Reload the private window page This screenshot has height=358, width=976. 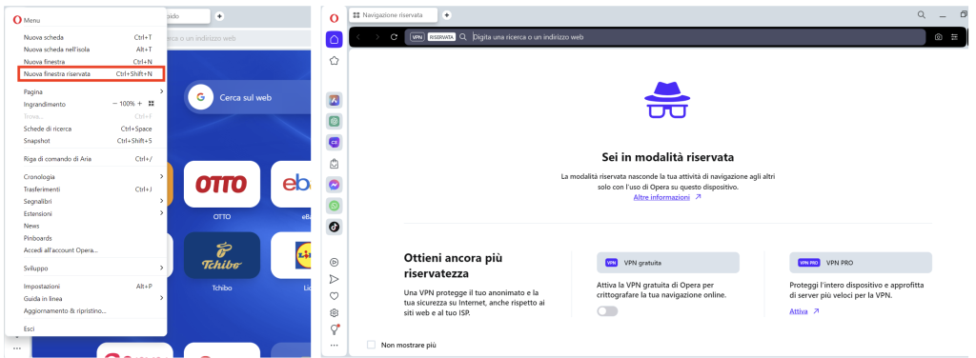coord(394,37)
